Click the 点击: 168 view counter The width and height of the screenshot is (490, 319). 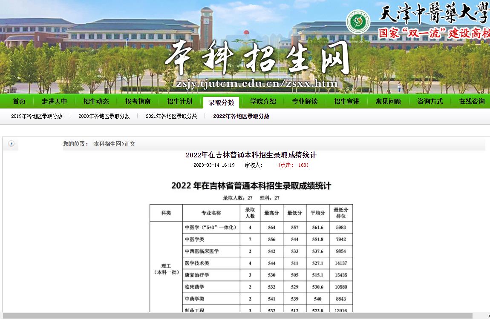pyautogui.click(x=293, y=165)
